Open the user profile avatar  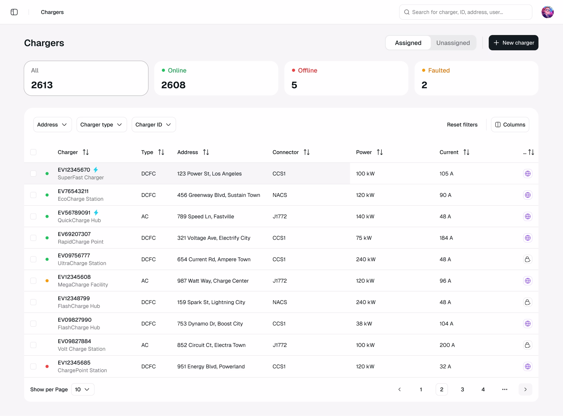coord(547,12)
